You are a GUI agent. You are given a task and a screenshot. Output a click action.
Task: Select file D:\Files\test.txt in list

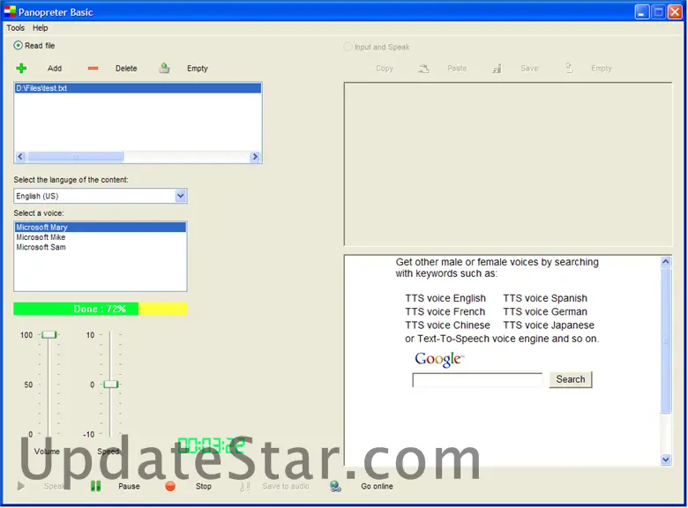[x=138, y=88]
